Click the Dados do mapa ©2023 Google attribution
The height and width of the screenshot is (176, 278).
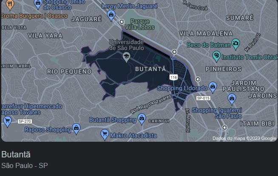click(244, 138)
